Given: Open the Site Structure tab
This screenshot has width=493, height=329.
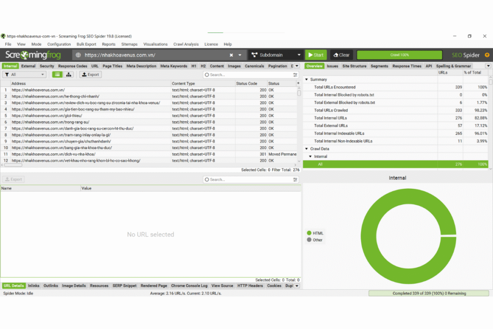Looking at the screenshot, I should tap(354, 66).
